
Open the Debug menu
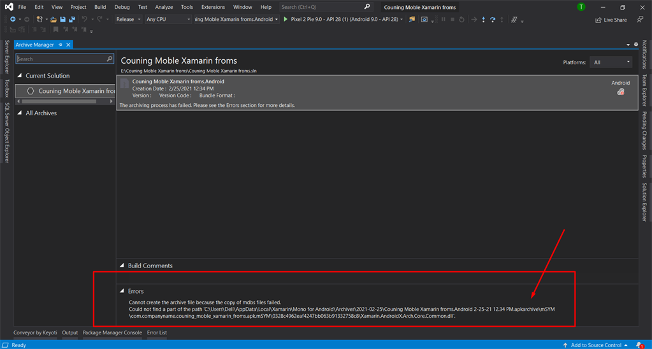click(122, 7)
